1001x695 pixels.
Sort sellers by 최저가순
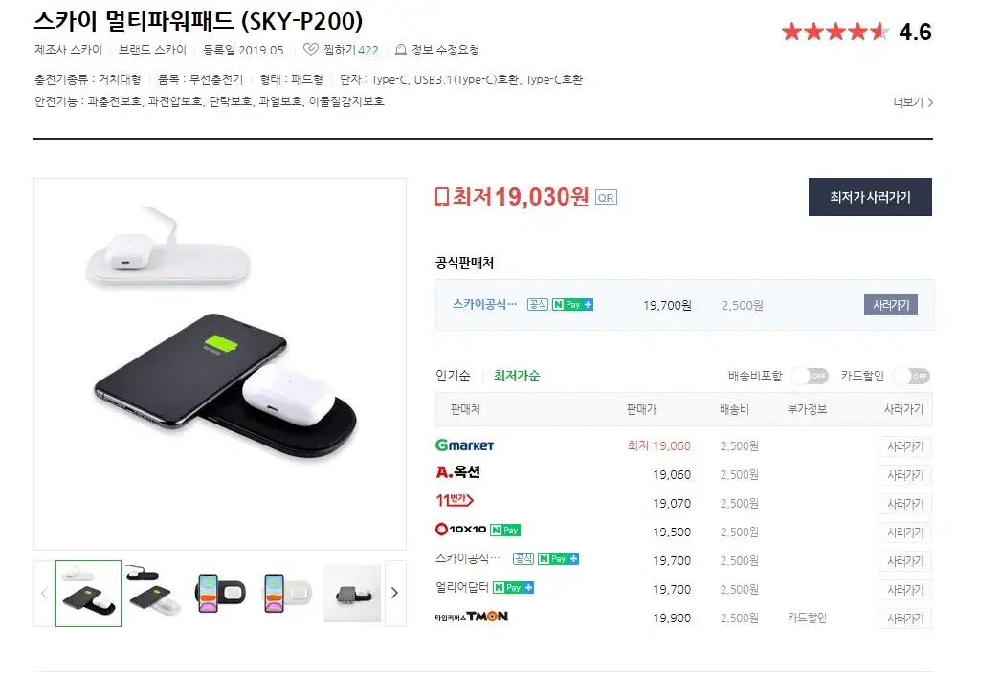517,376
